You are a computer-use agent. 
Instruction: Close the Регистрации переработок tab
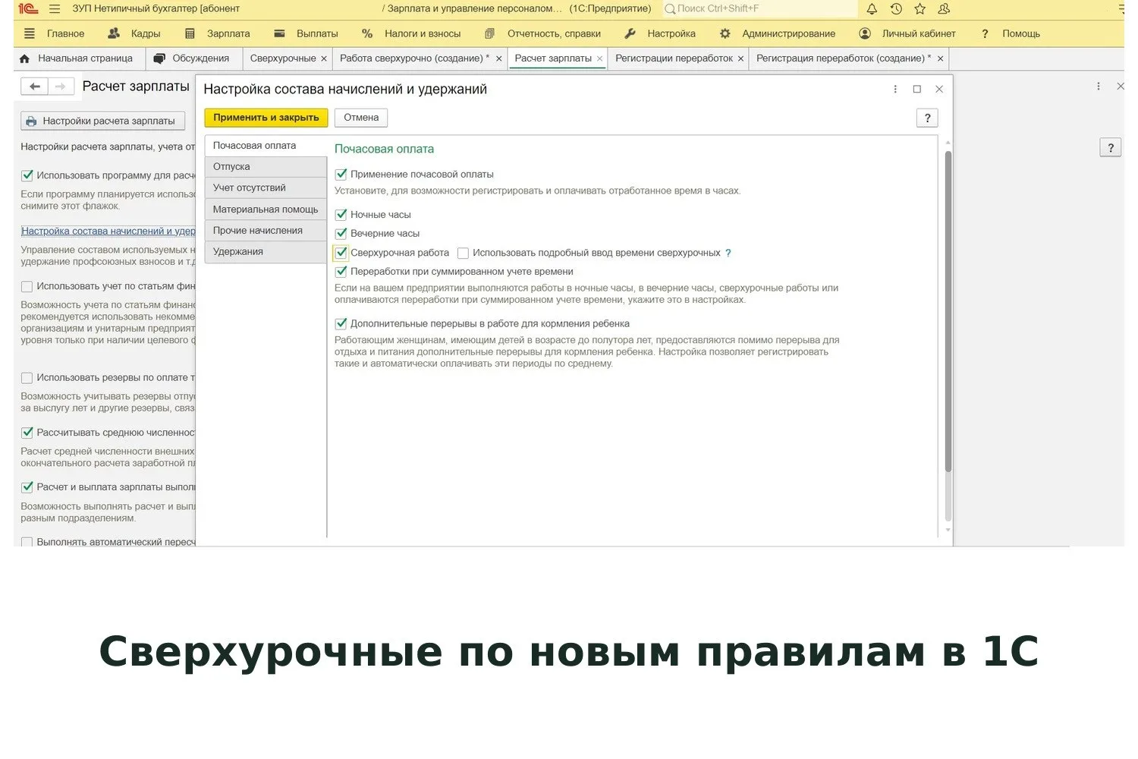coord(740,58)
